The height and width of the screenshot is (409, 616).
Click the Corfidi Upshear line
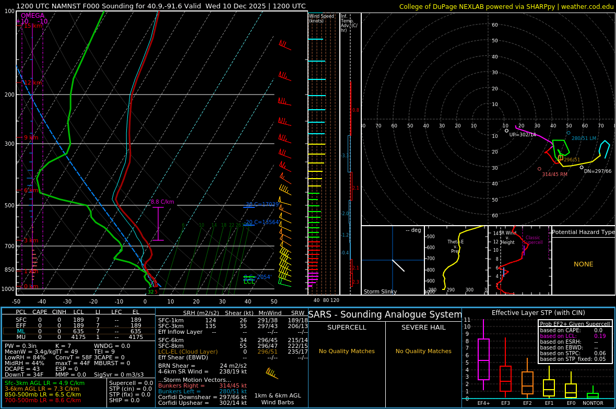point(203,403)
